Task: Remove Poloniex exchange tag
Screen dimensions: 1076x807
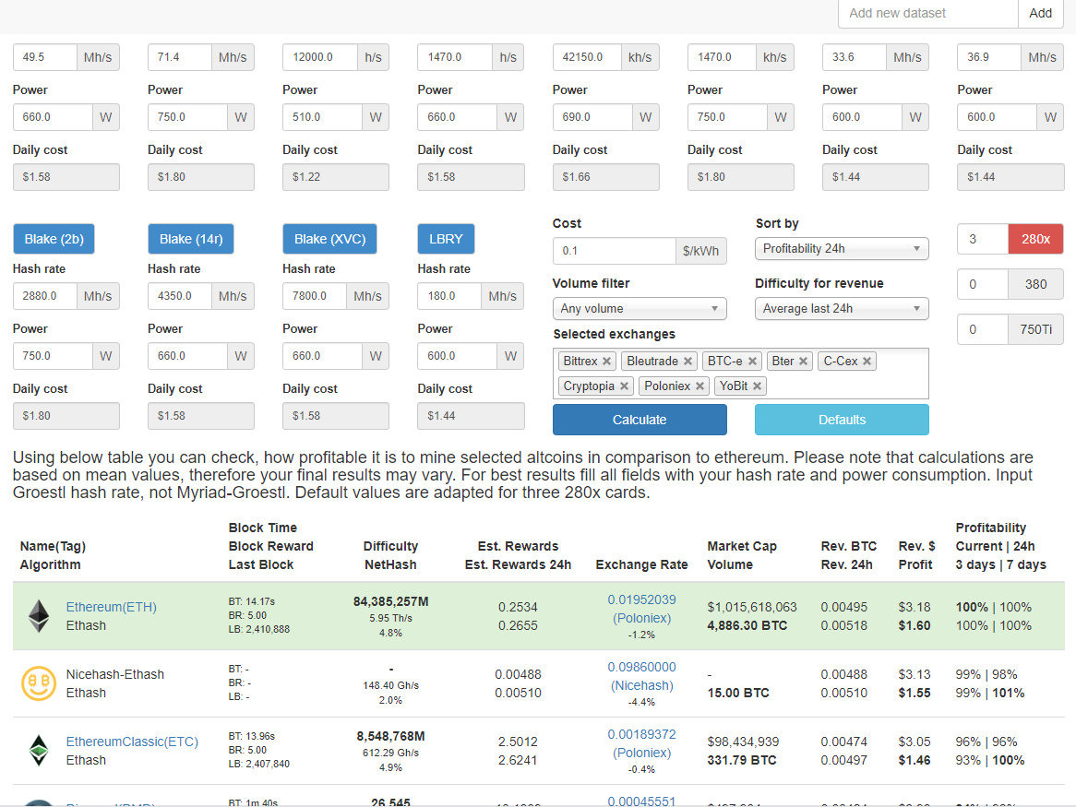Action: tap(699, 386)
